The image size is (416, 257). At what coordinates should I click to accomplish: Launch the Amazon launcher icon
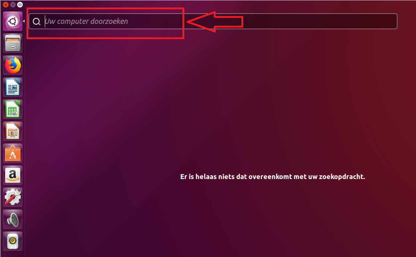click(13, 175)
